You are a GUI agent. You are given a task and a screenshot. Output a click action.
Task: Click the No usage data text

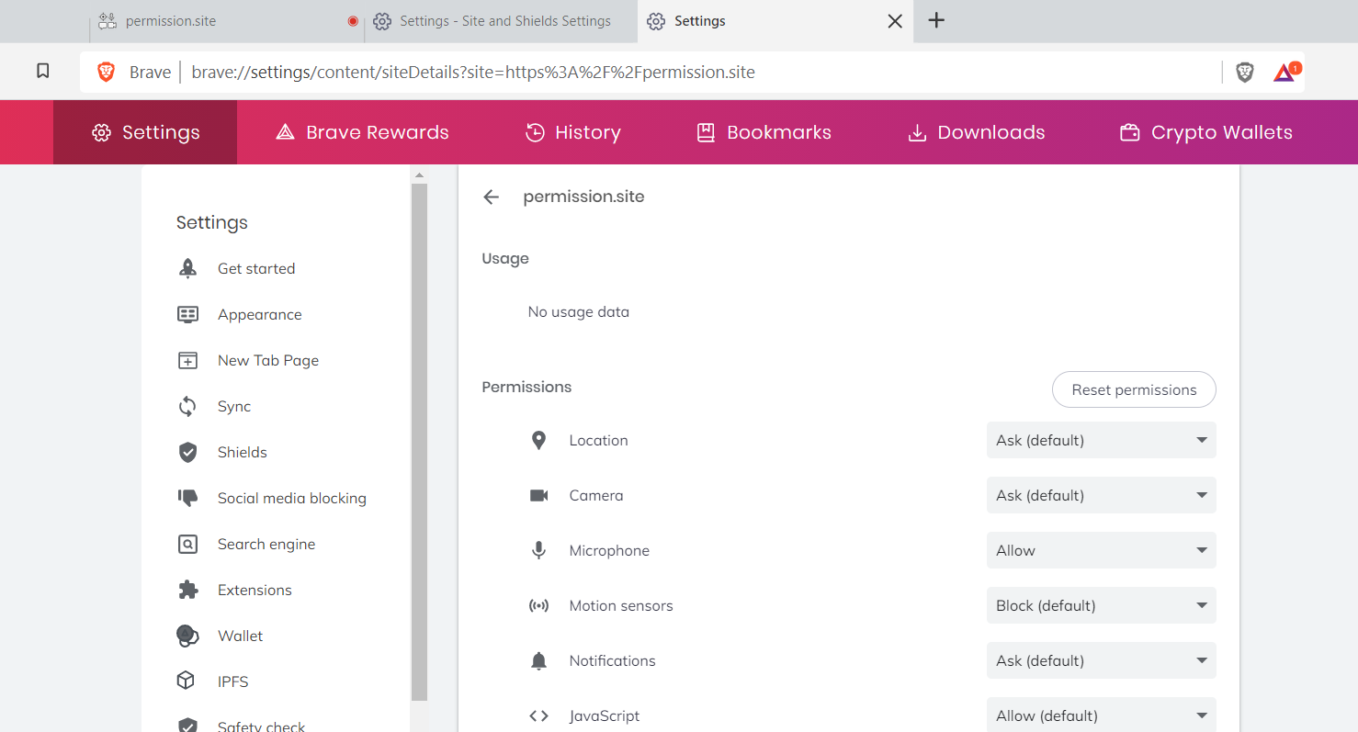(578, 312)
